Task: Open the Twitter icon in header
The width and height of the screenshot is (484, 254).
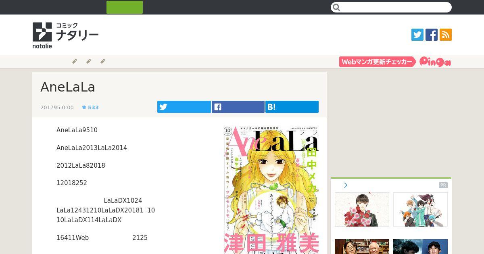Action: click(417, 35)
